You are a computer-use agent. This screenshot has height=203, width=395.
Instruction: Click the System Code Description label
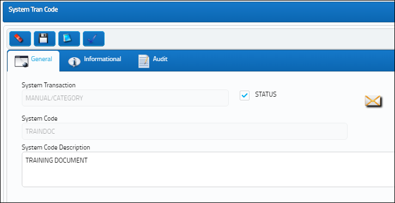(x=56, y=147)
